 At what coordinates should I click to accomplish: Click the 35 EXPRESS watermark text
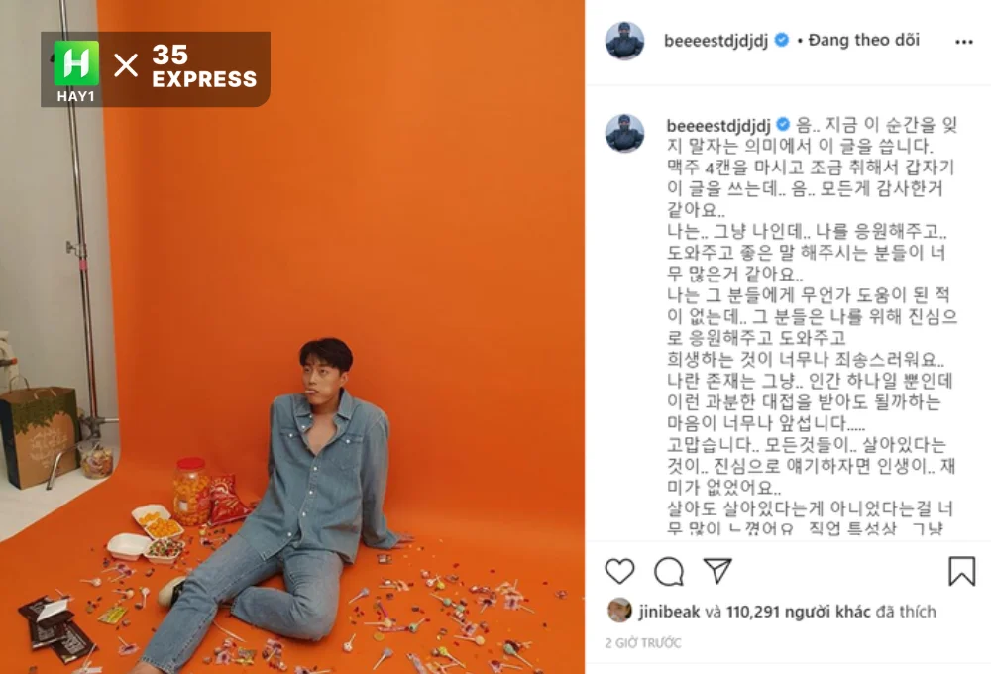coord(204,66)
